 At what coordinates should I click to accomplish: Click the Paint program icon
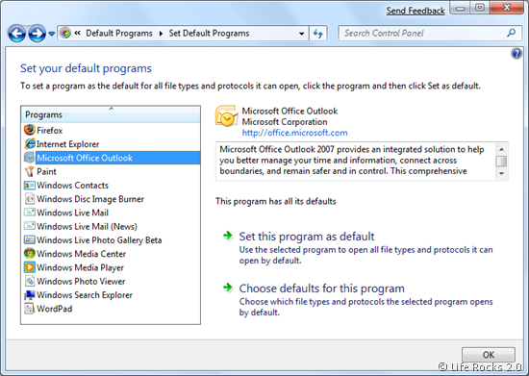tap(30, 171)
